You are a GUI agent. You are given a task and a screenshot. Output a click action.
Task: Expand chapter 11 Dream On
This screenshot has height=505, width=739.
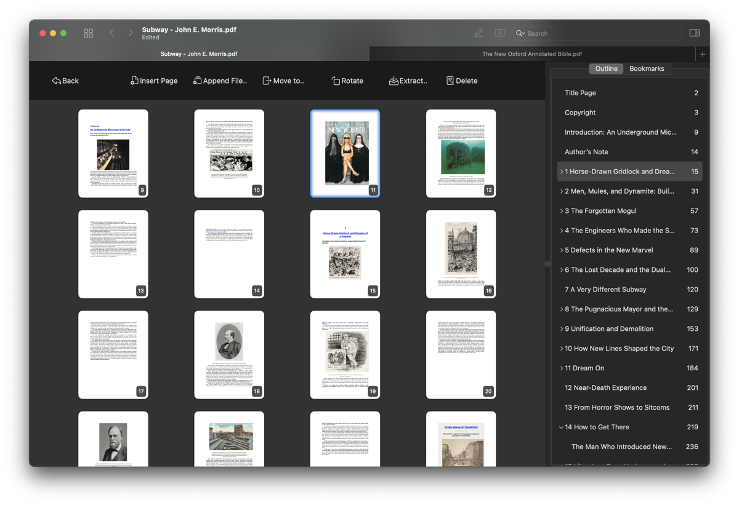tap(561, 368)
